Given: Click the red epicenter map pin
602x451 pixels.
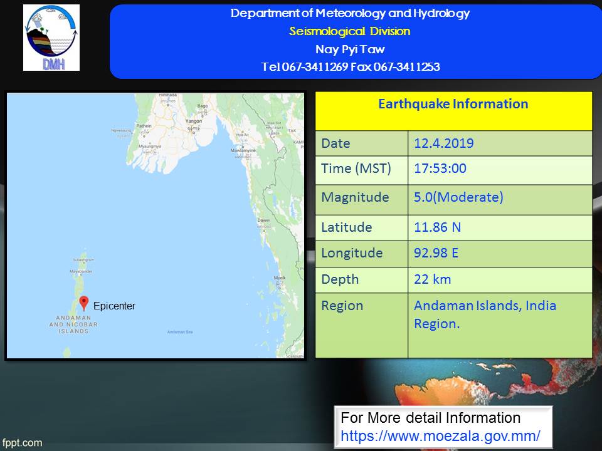Looking at the screenshot, I should [x=83, y=303].
